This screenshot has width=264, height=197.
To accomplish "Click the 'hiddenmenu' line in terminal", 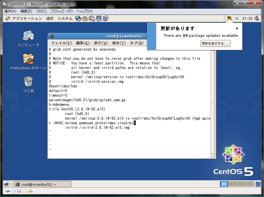I will click(59, 104).
